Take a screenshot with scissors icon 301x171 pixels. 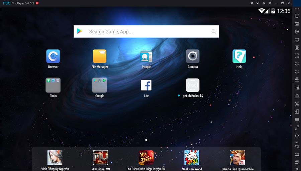point(297,104)
